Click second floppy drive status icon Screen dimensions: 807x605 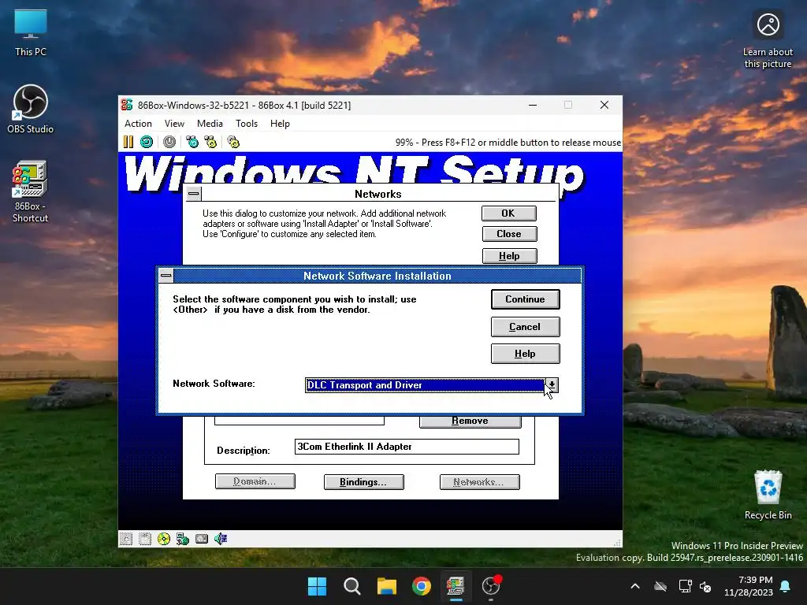coord(145,539)
